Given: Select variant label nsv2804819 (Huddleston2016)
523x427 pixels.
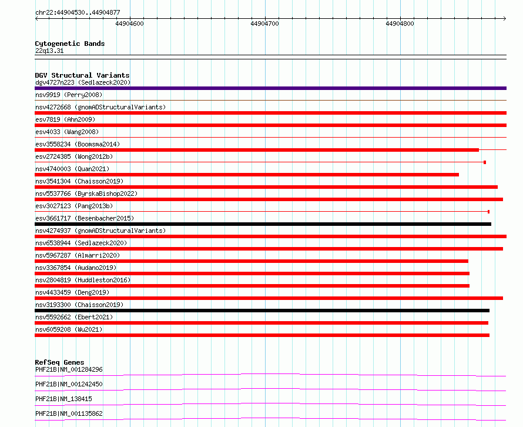Looking at the screenshot, I should tap(83, 280).
